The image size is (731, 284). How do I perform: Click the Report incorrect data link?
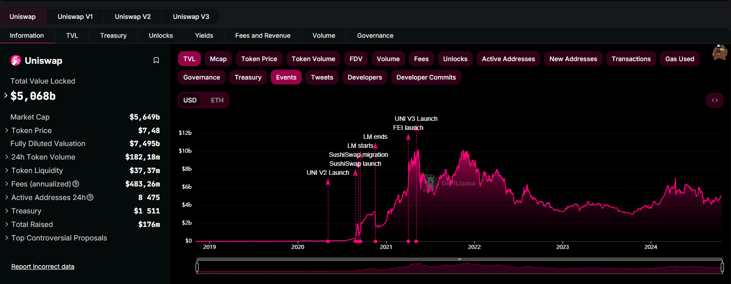43,266
